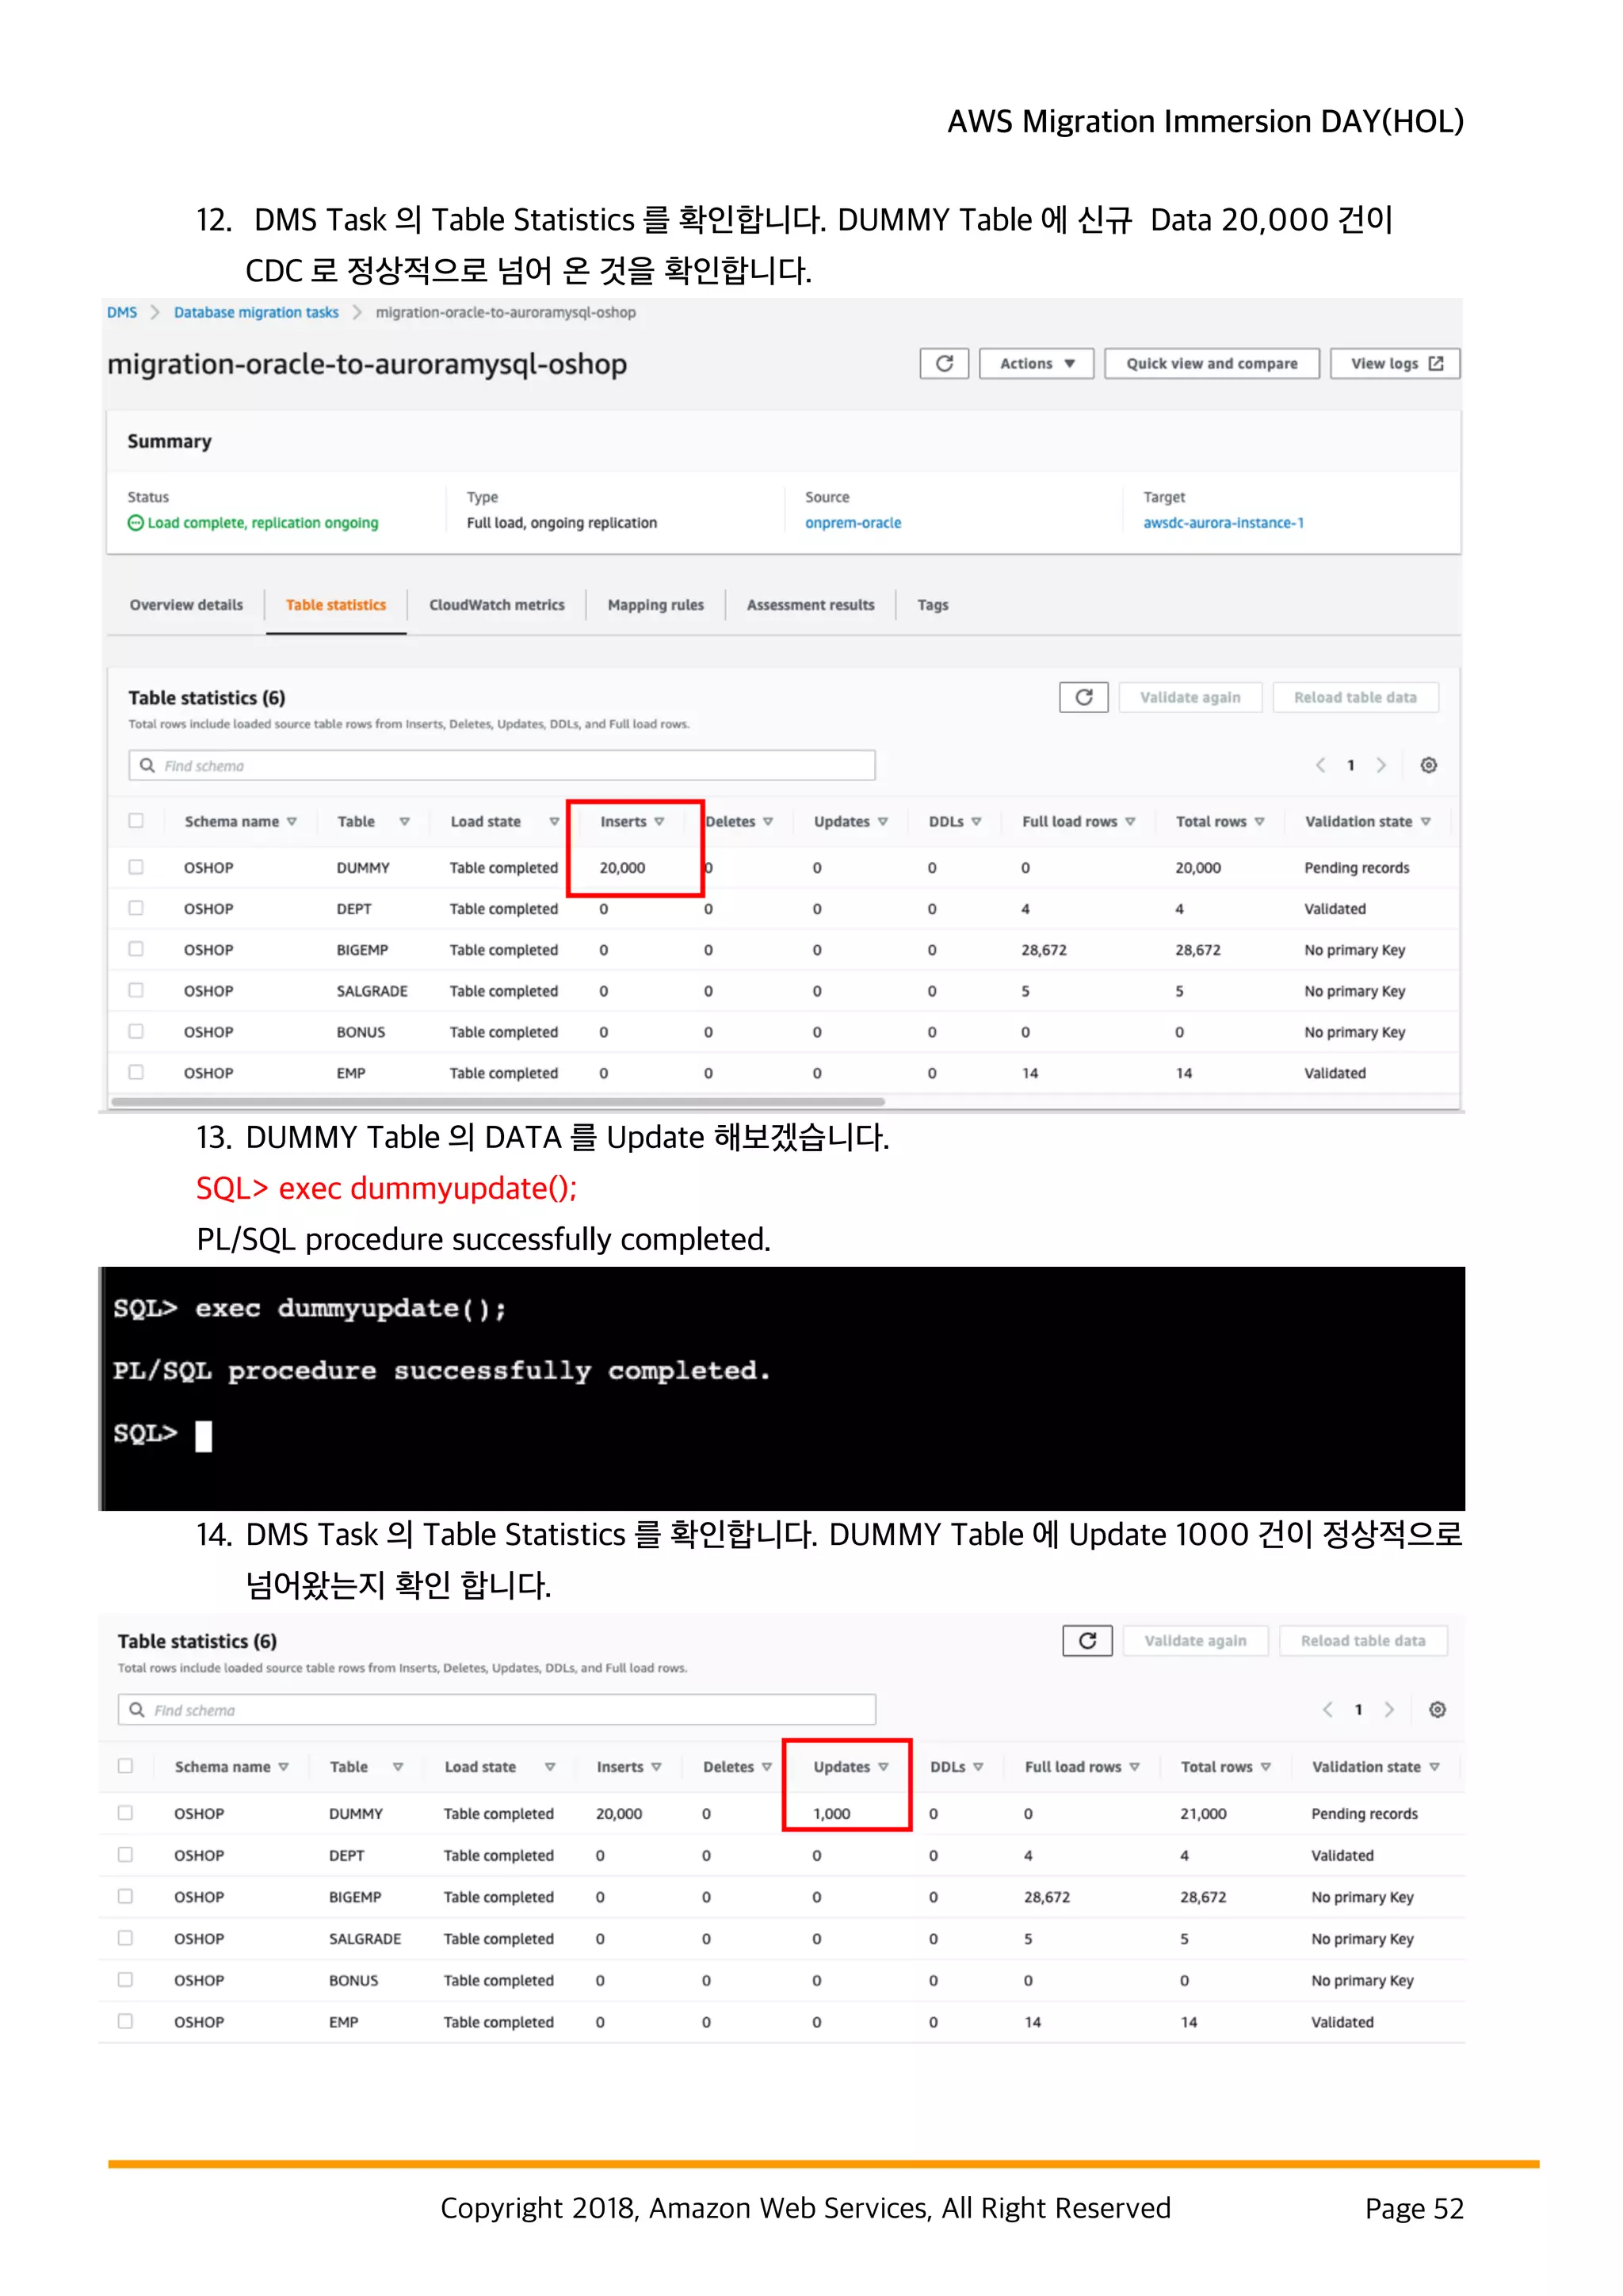Check the DEPT row in upper table

(x=136, y=908)
